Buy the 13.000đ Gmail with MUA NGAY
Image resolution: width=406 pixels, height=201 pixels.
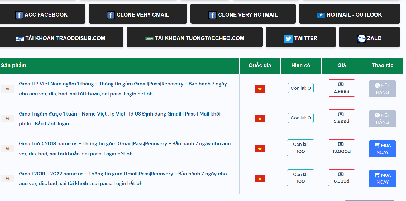(383, 149)
